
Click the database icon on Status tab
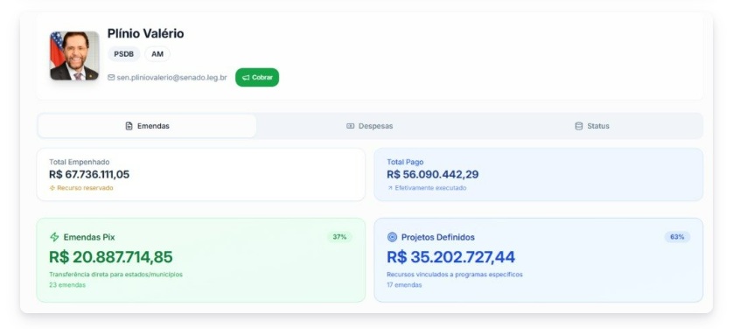(579, 126)
